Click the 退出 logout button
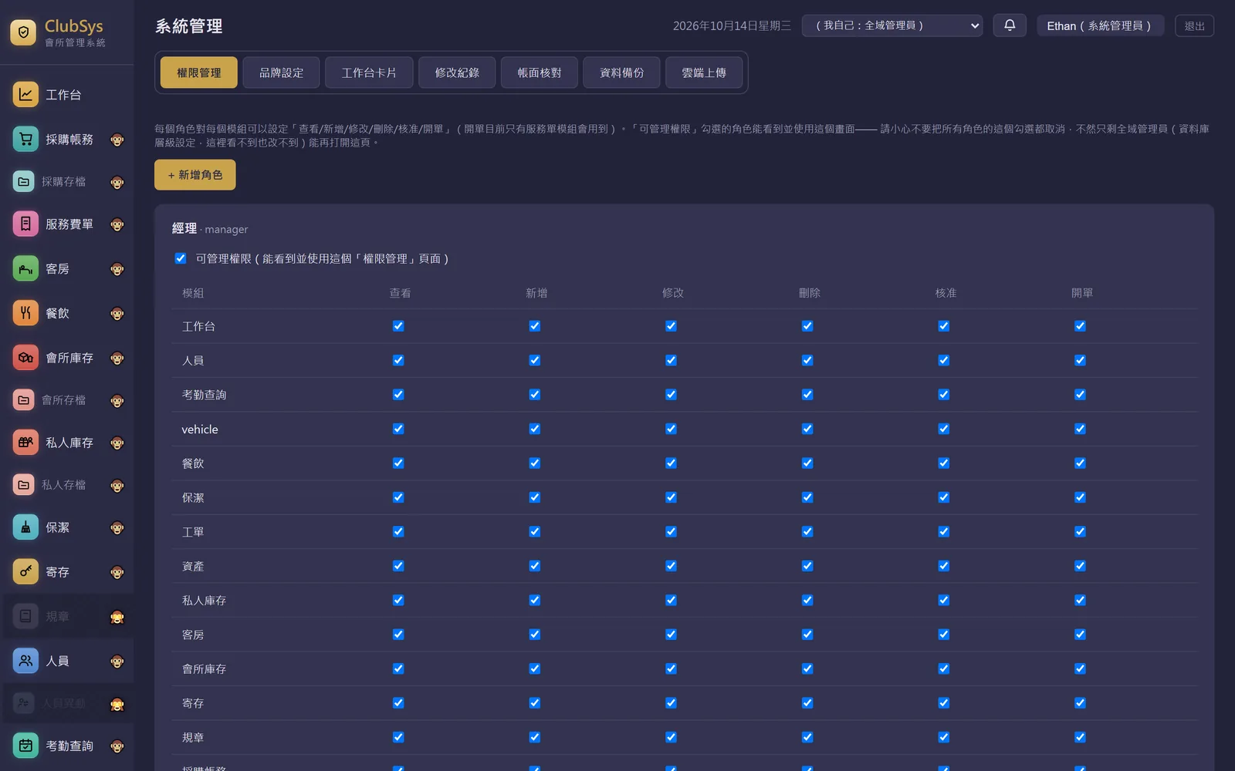Viewport: 1235px width, 771px height. click(1195, 26)
